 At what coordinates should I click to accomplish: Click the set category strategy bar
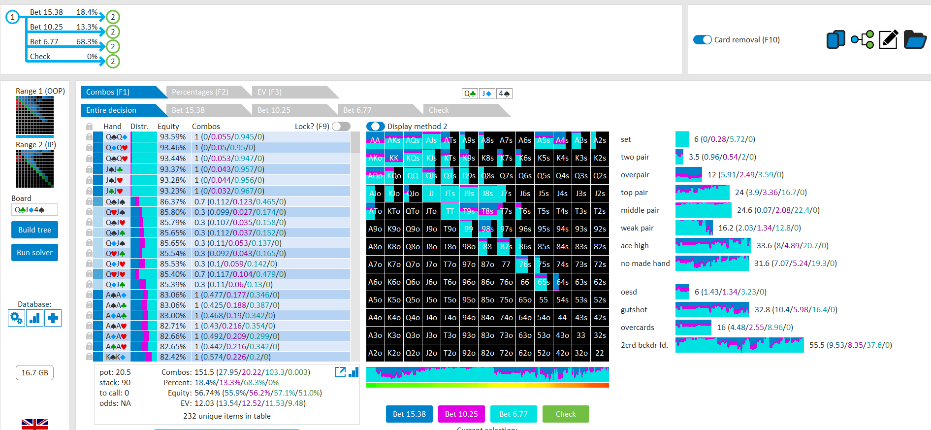(682, 139)
